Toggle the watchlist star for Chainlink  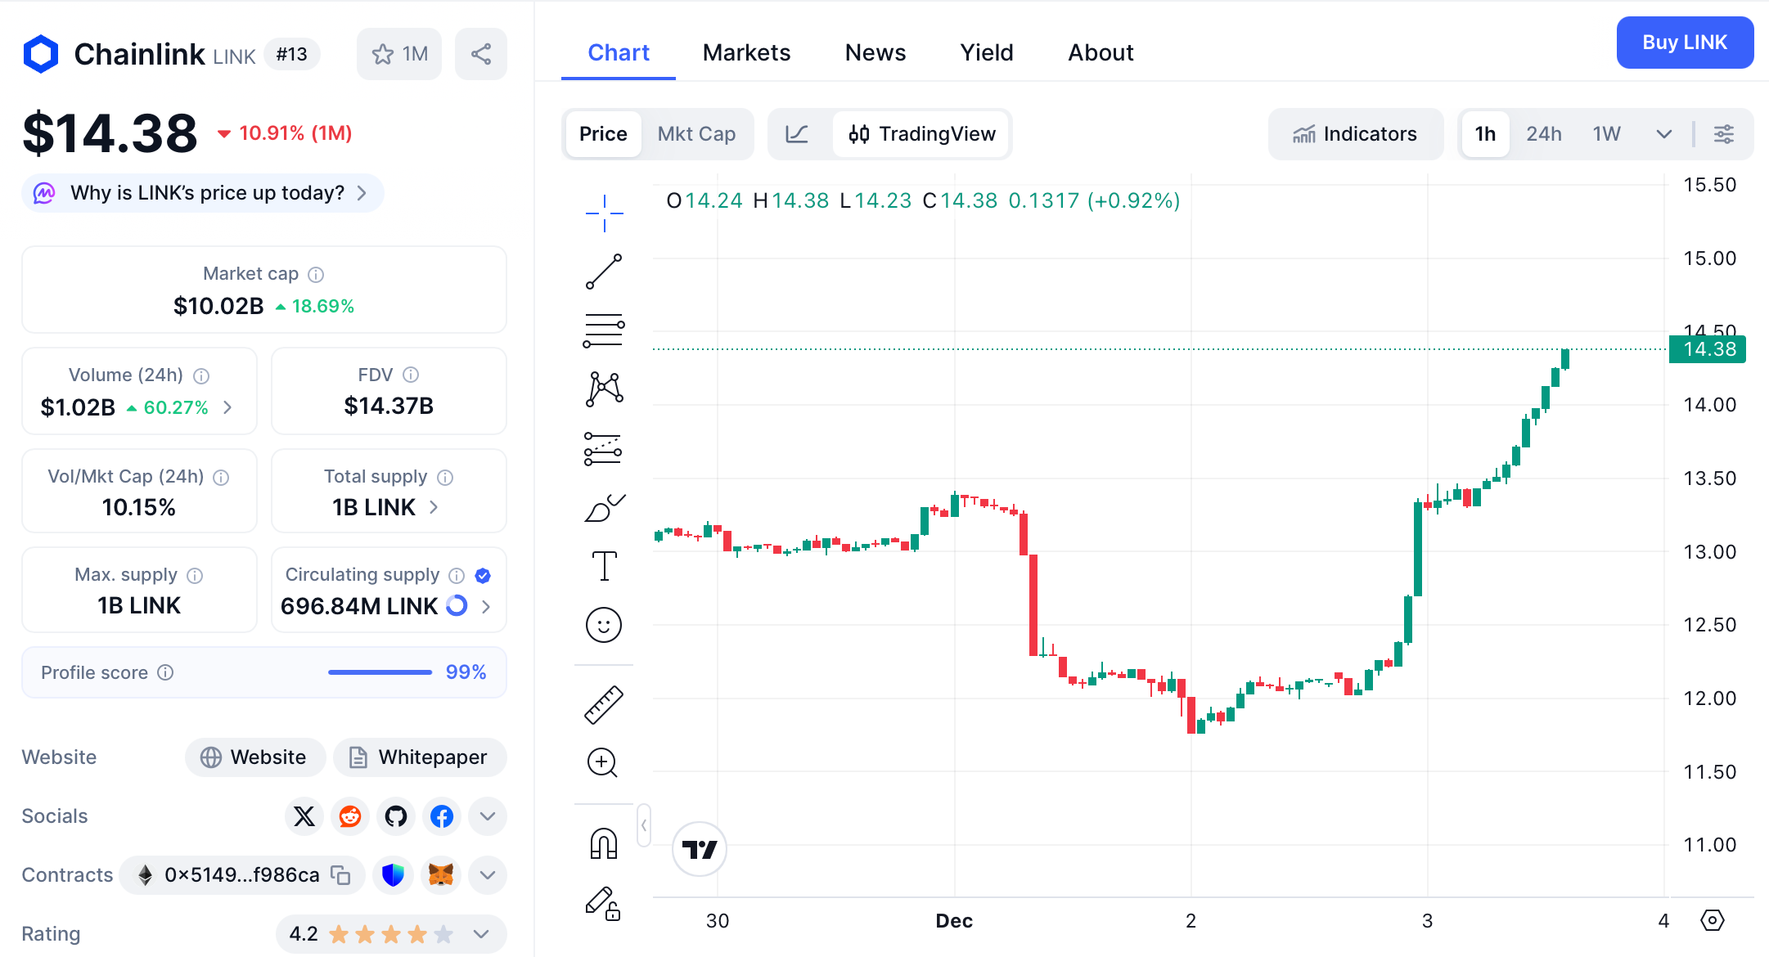point(398,53)
